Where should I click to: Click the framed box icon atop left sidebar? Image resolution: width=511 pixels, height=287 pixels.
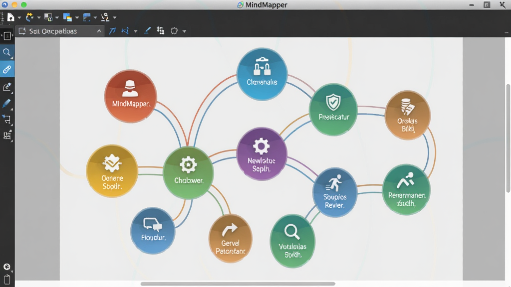(7, 36)
